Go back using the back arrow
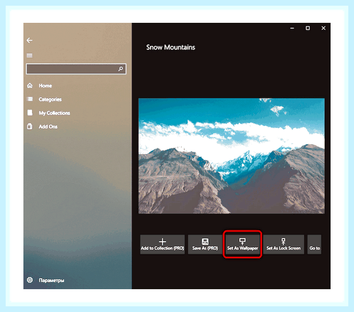 (30, 40)
